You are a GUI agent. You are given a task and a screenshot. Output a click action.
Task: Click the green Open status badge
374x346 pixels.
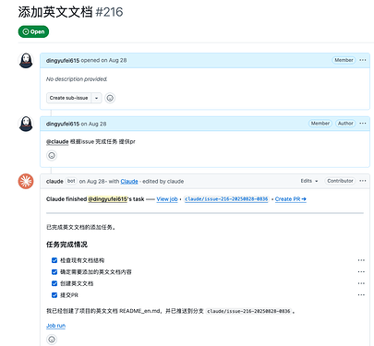click(x=33, y=31)
